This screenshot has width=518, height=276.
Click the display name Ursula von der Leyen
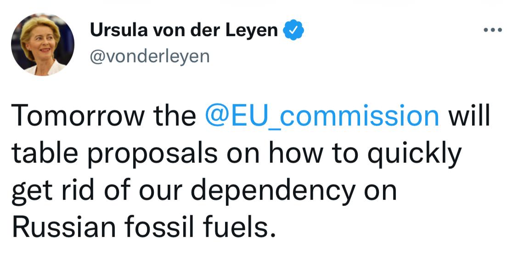coord(184,31)
